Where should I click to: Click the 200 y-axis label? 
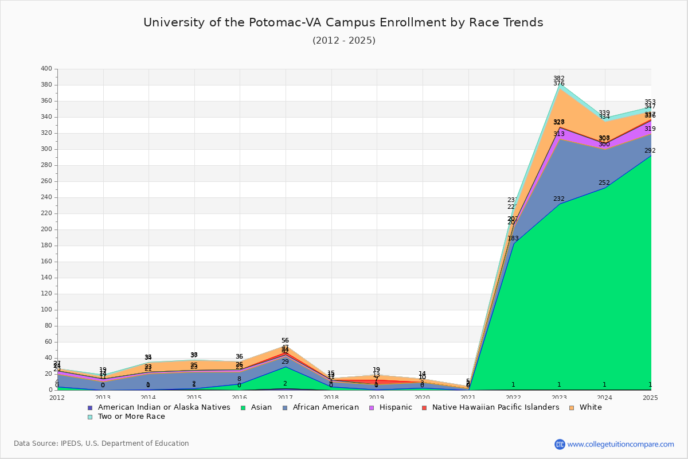(46, 229)
